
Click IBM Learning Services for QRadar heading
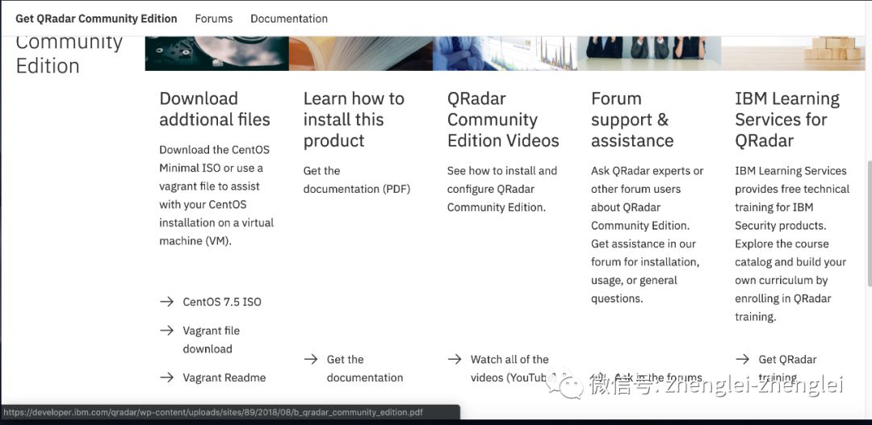click(x=787, y=119)
